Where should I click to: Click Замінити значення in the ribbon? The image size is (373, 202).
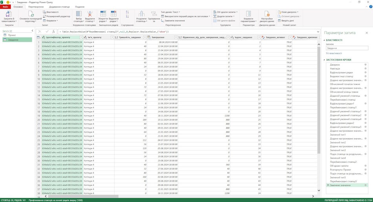173,21
